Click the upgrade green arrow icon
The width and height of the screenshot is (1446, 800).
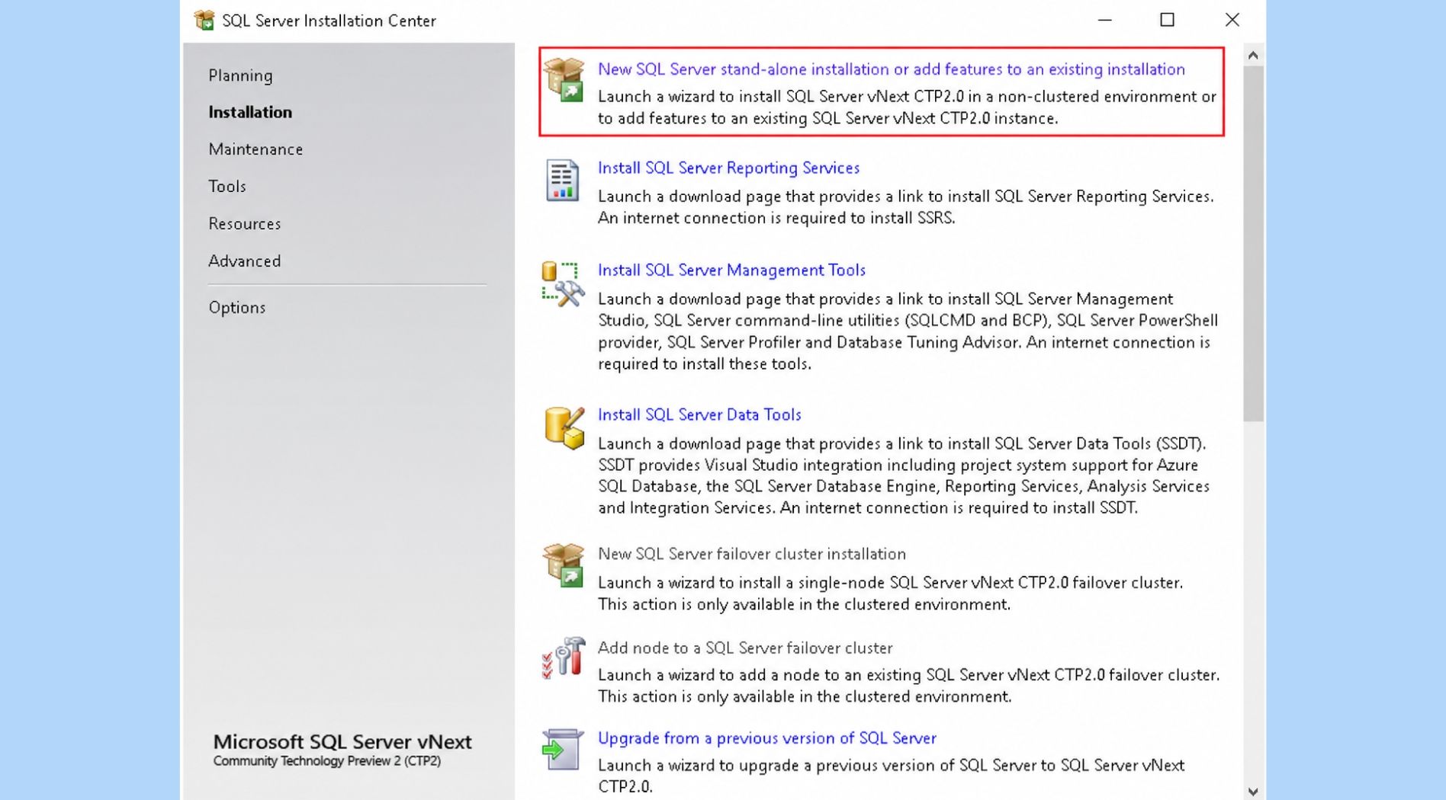562,750
